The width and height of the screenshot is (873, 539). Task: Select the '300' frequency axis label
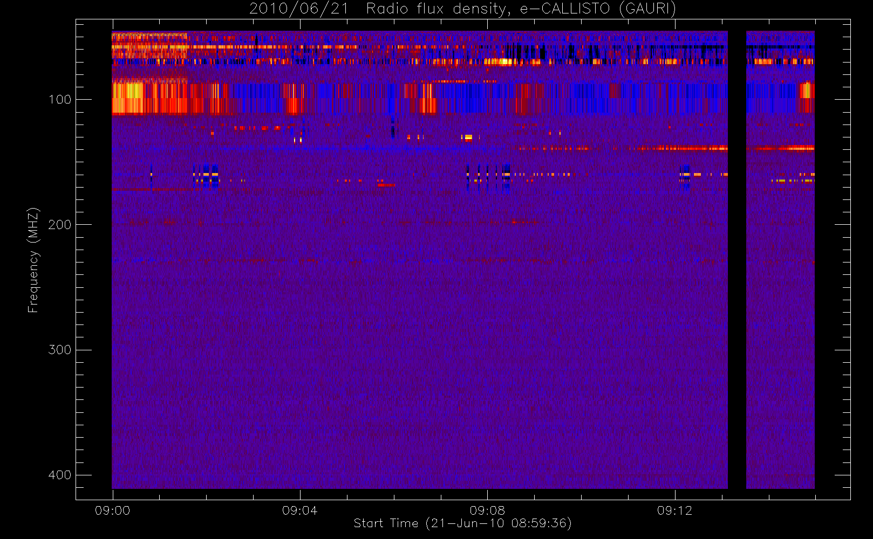[x=59, y=350]
